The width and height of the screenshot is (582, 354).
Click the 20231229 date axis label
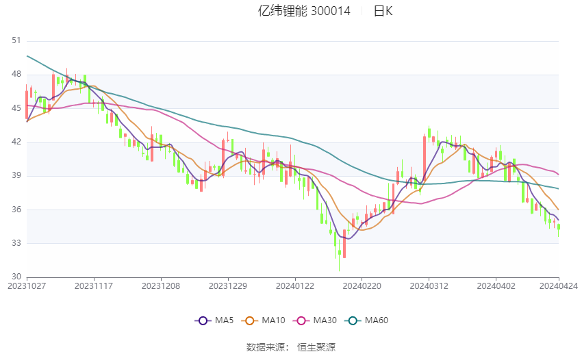[228, 286]
